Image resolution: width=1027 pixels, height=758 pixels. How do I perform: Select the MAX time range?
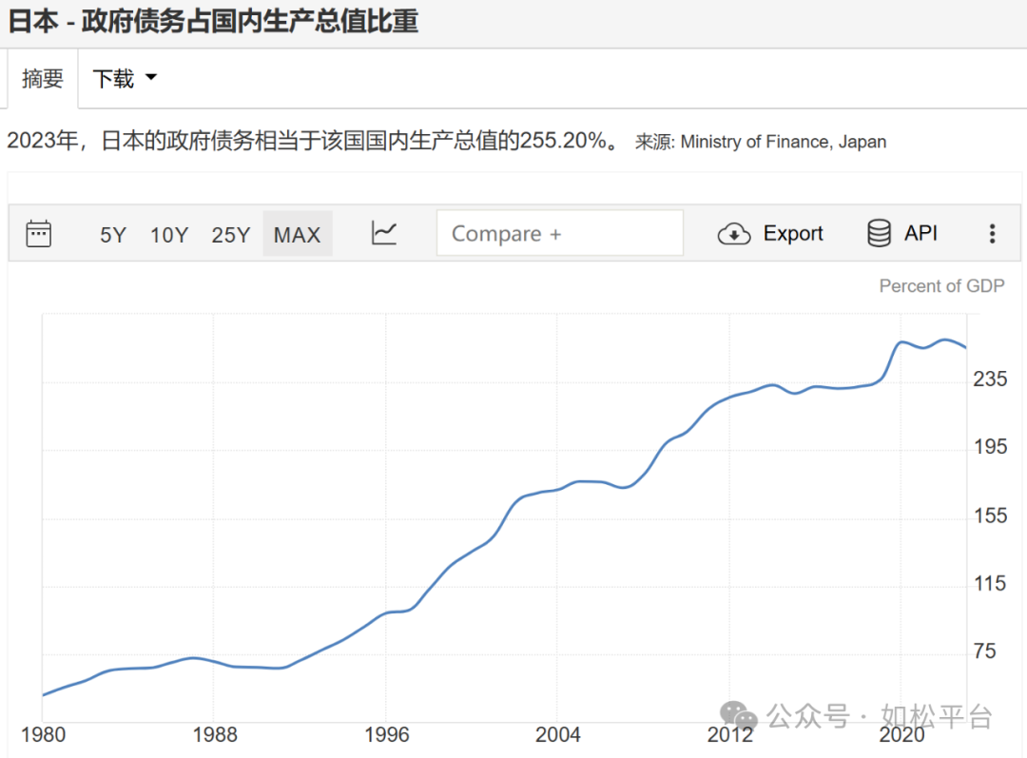click(x=297, y=235)
